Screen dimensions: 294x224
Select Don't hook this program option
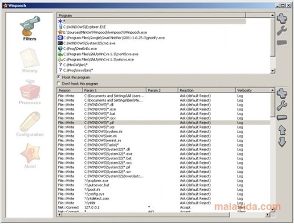pyautogui.click(x=77, y=84)
